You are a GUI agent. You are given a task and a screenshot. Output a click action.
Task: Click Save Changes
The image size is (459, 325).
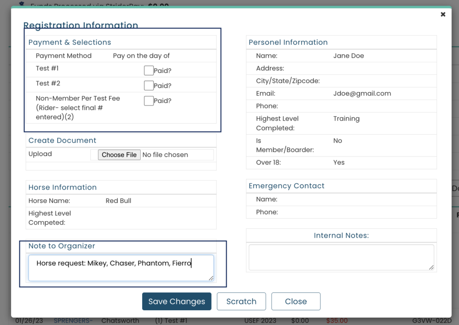click(177, 301)
